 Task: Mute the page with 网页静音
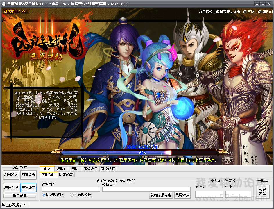point(28,175)
